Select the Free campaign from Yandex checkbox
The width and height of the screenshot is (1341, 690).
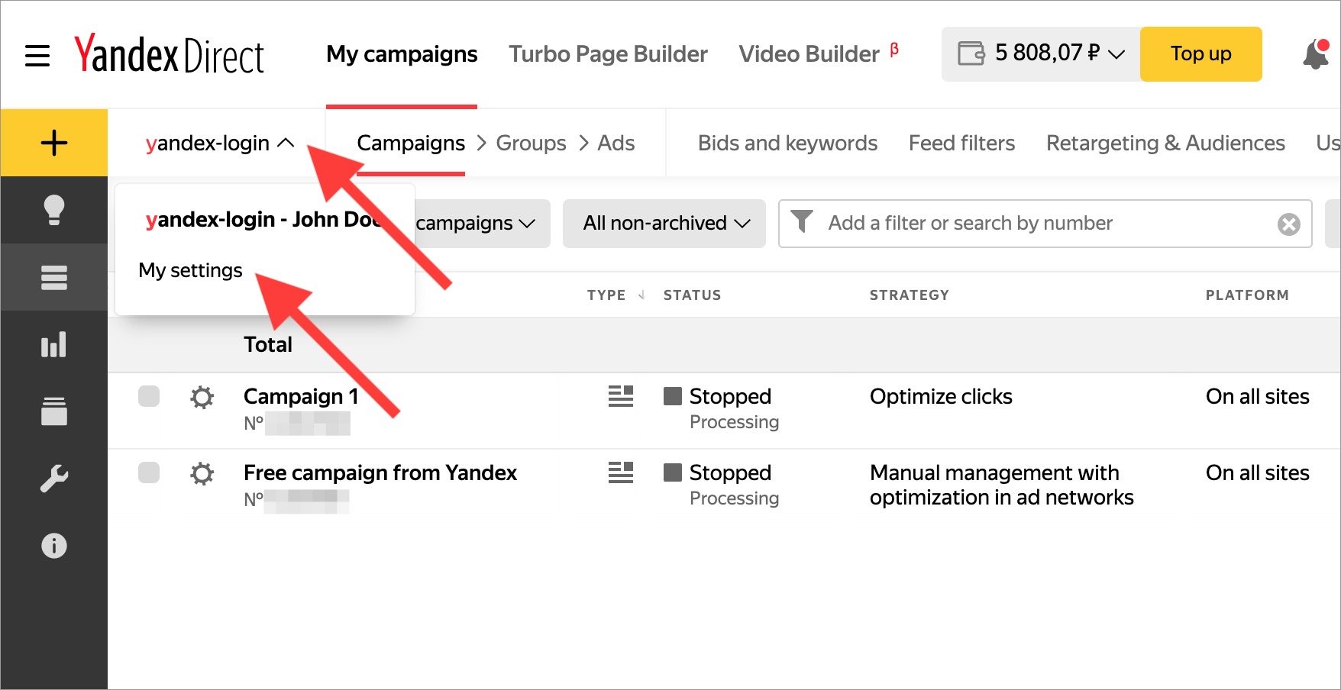[149, 473]
